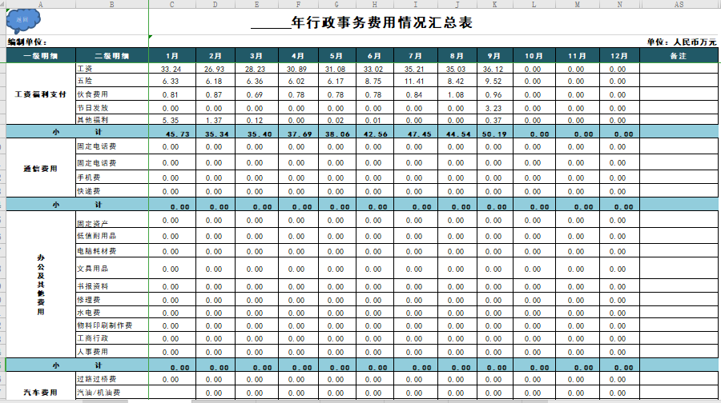
Task: Select the 备注 cell in the 工资 row
Action: point(679,69)
